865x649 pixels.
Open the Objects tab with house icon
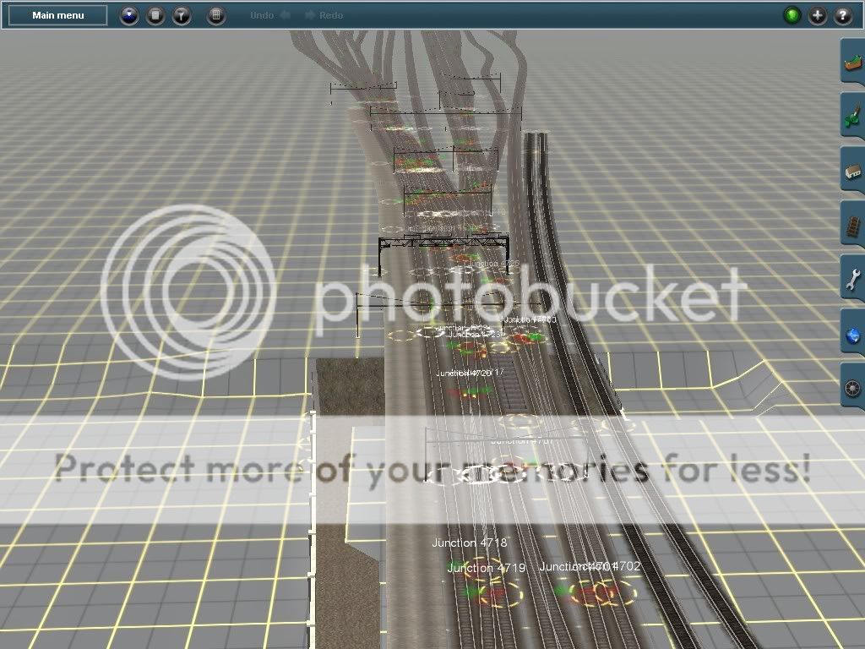pyautogui.click(x=853, y=170)
